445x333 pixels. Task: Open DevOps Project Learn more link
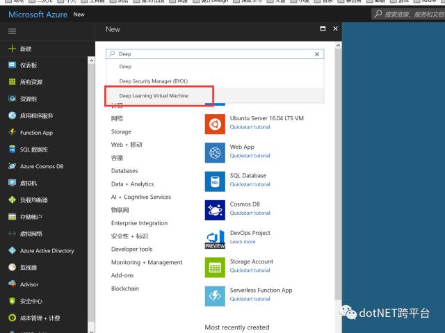(x=243, y=242)
